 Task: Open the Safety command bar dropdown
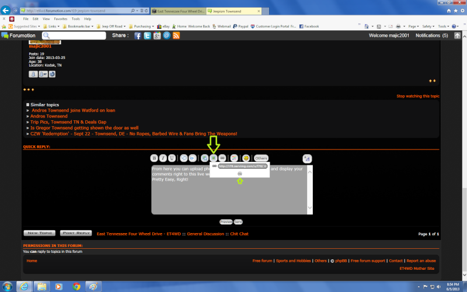(428, 26)
